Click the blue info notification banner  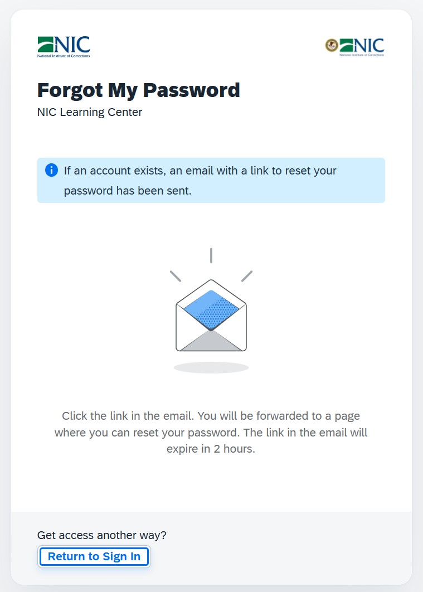211,180
